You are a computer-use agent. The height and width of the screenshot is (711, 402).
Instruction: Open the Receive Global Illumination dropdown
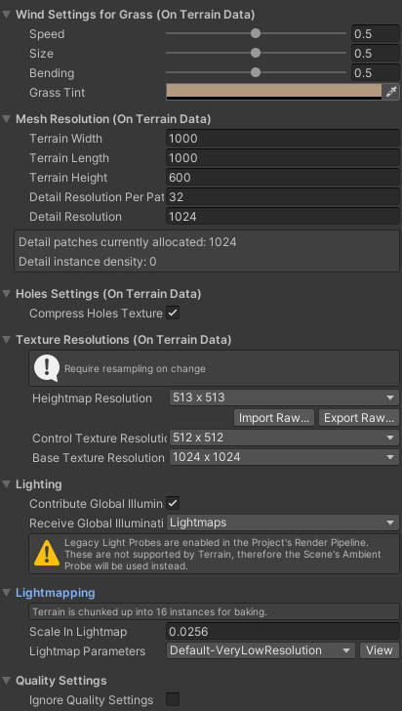283,523
